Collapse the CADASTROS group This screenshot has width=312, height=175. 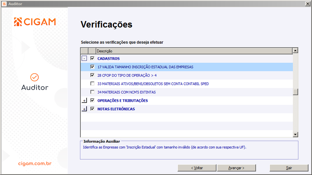pos(84,58)
